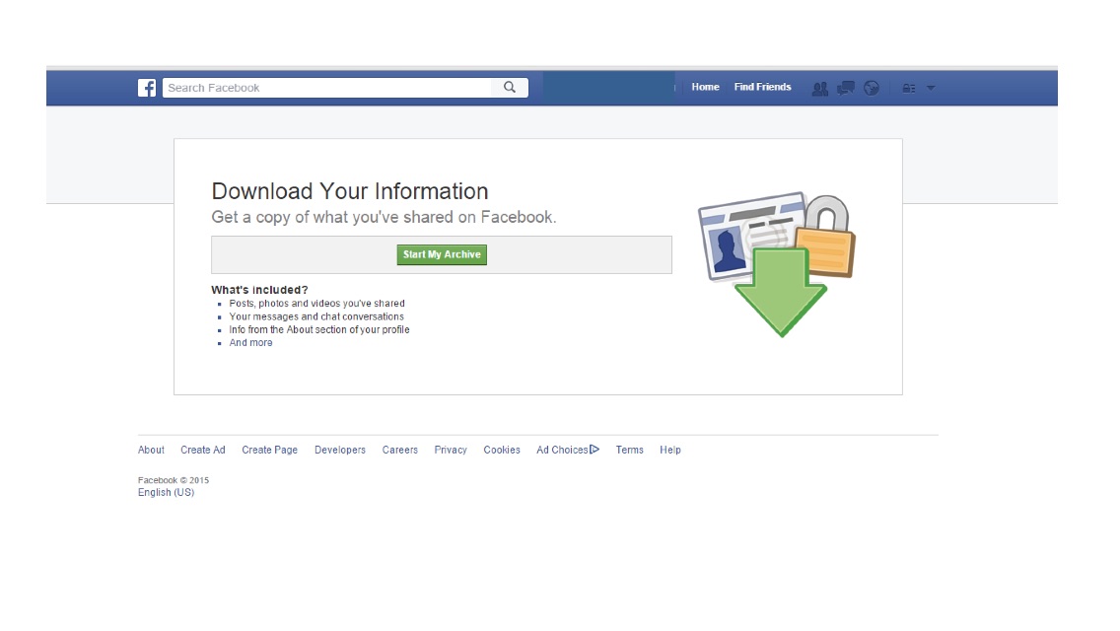Click 'Get a copy of what you've shared' subtitle
The height and width of the screenshot is (631, 1120).
click(x=384, y=217)
